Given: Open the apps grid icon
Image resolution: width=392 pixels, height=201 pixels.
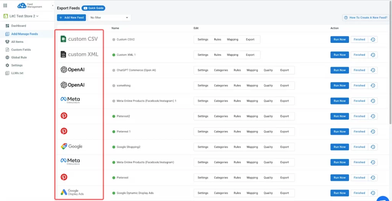Looking at the screenshot, I should click(x=5, y=5).
